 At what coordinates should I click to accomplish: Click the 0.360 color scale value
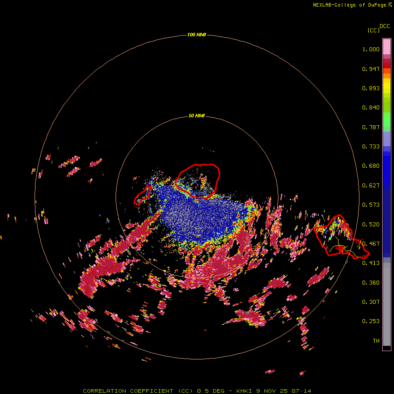371,283
